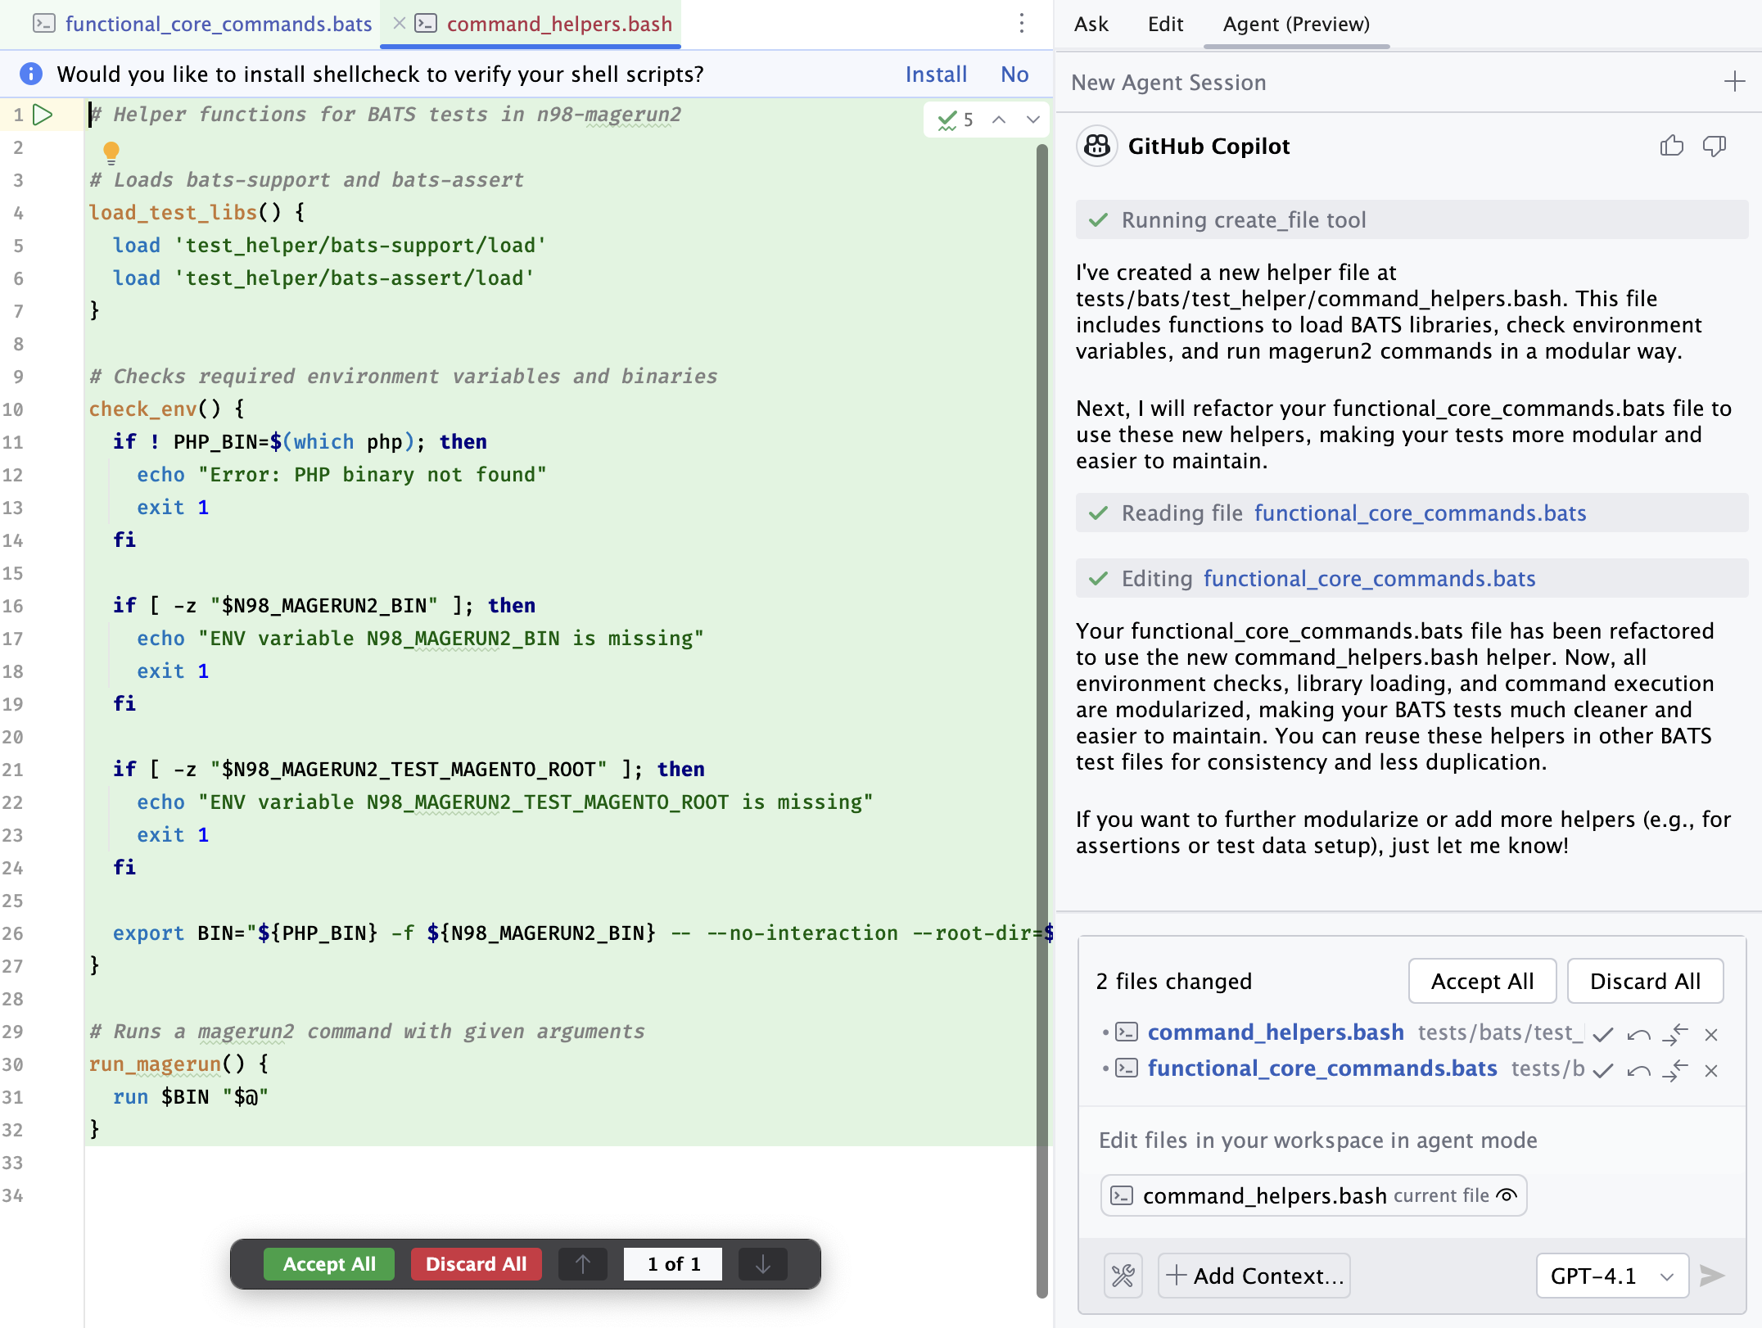Send the chat message arrow
Image resolution: width=1762 pixels, height=1328 pixels.
1712,1276
